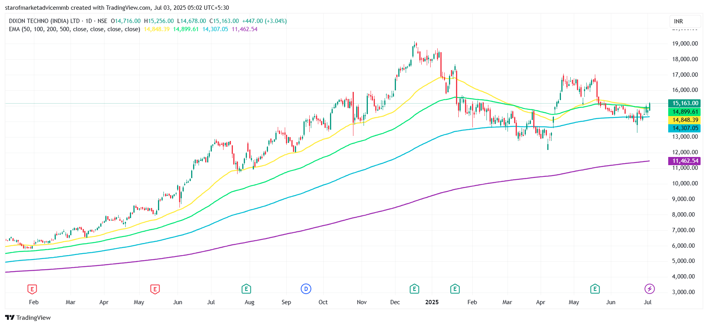Click the 10,000.00 price axis tick
The image size is (708, 326).
tap(685, 183)
